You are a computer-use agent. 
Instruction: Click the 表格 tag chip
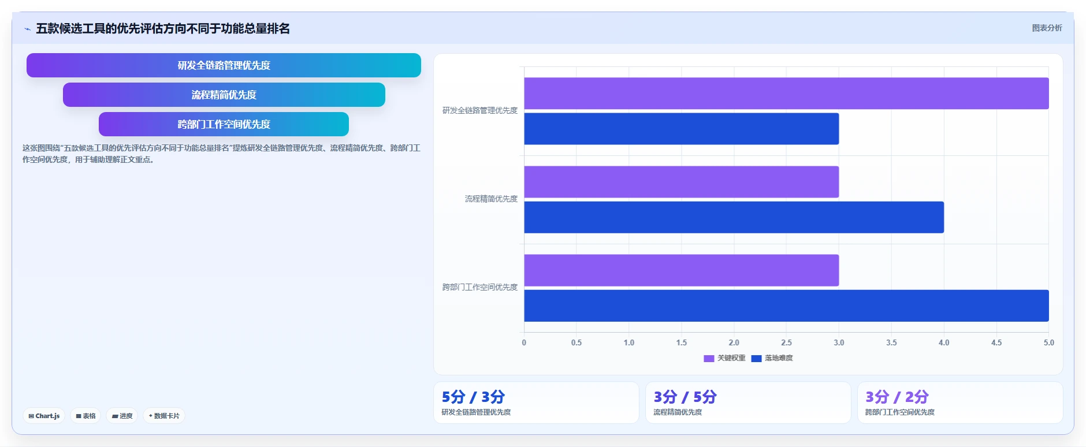click(x=85, y=416)
